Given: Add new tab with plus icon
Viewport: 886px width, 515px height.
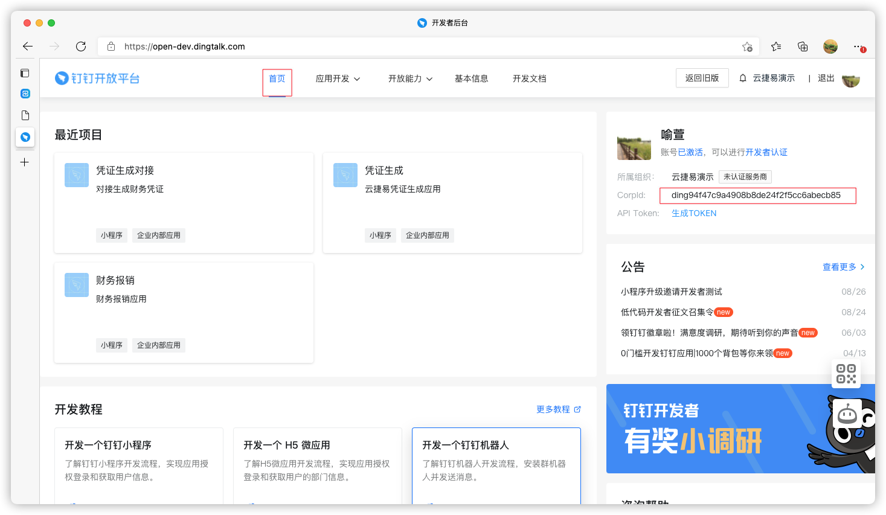Looking at the screenshot, I should coord(25,162).
